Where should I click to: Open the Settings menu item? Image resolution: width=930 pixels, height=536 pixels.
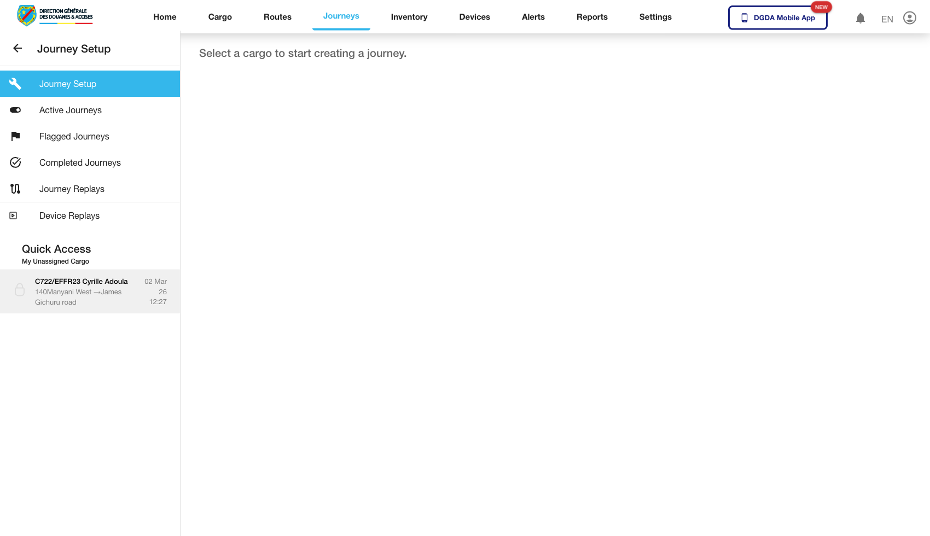(655, 17)
